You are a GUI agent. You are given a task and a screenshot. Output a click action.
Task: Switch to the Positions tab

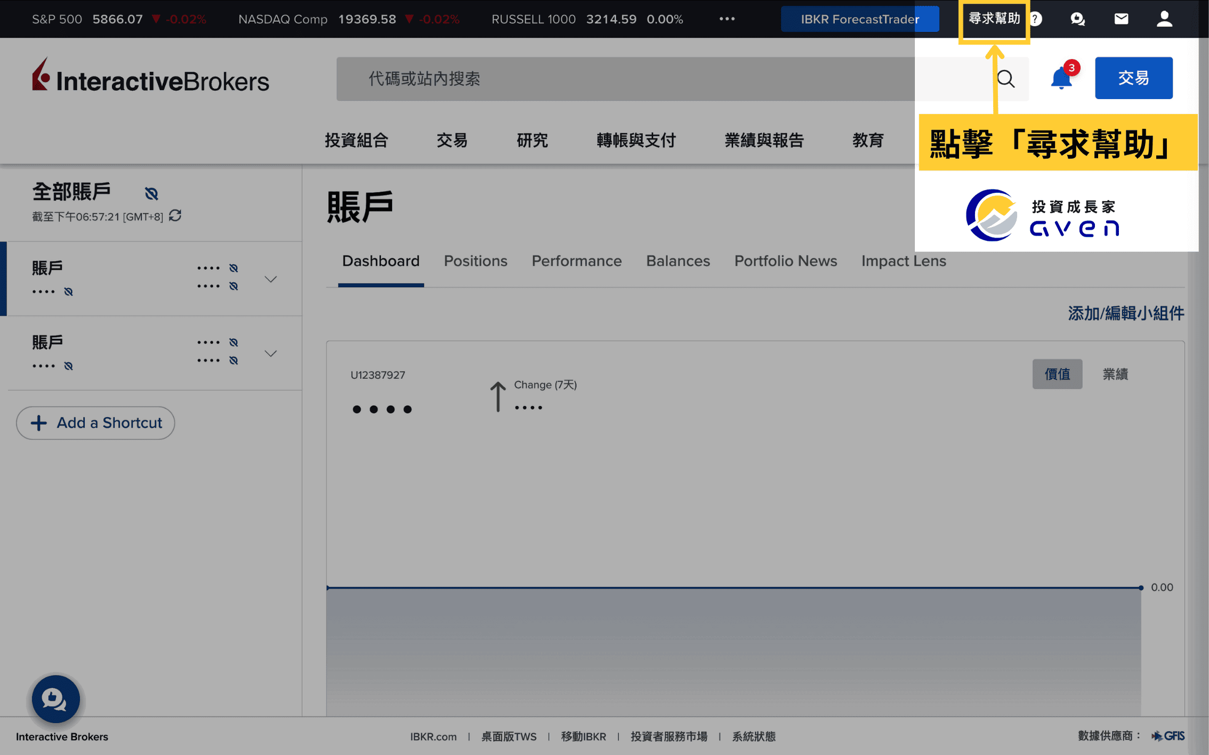(x=476, y=261)
